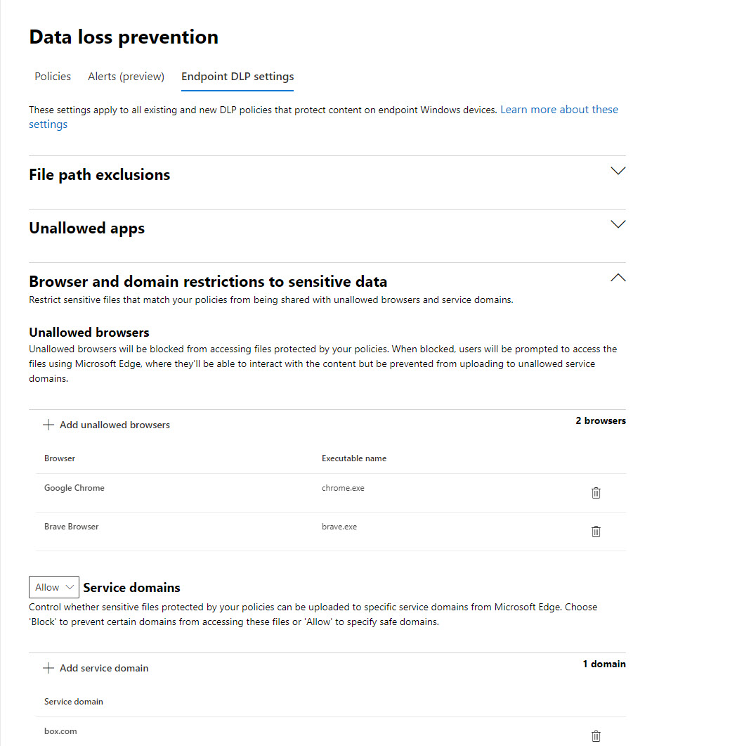Expand the File path exclusions section
Screen dimensions: 744x746
pos(618,171)
